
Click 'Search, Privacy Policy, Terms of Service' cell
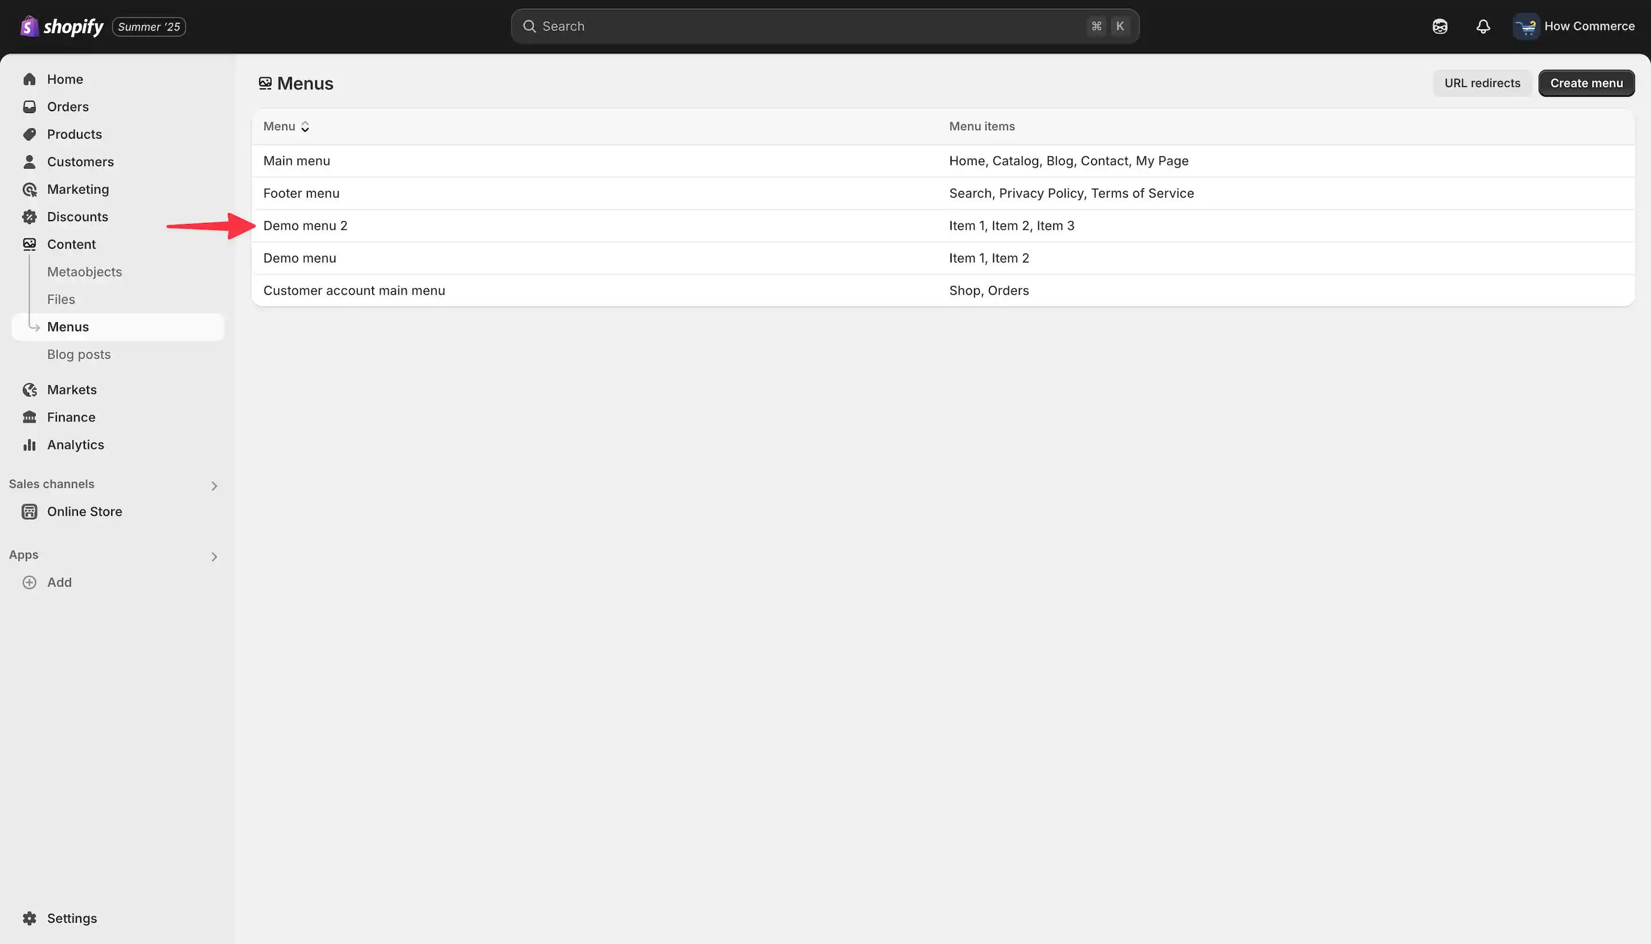[1071, 193]
